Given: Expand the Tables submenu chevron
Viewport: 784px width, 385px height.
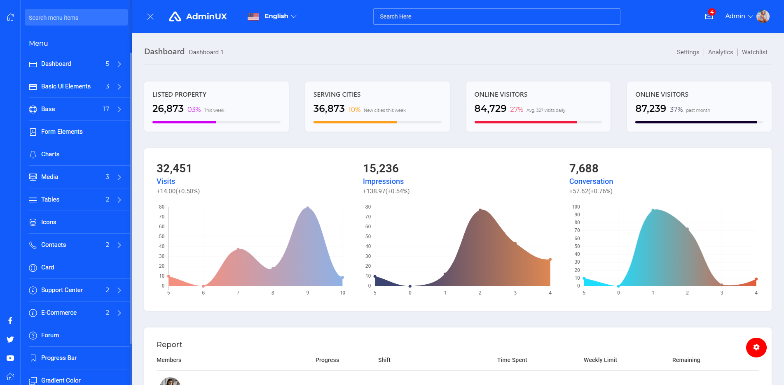Looking at the screenshot, I should (119, 200).
